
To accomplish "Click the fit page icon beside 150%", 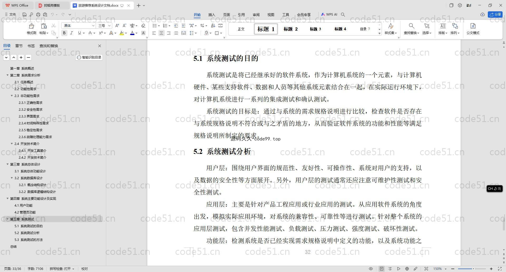I will [x=426, y=269].
